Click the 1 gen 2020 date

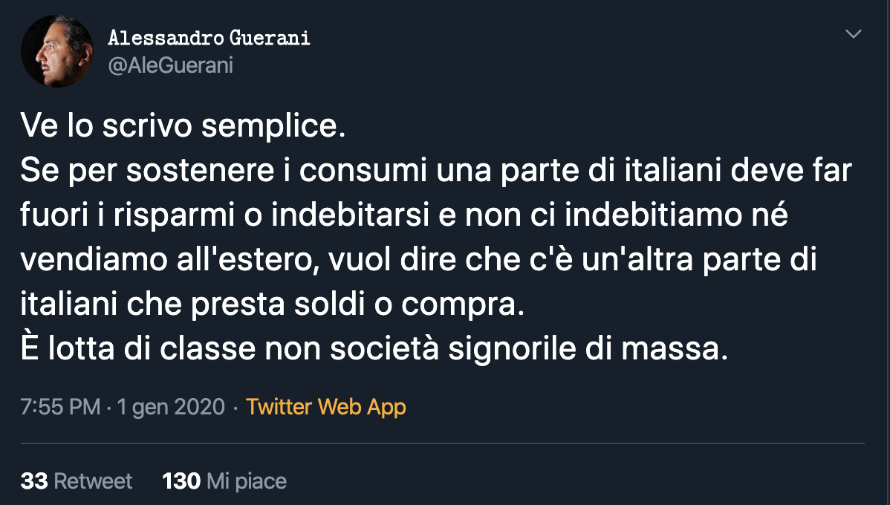click(170, 407)
